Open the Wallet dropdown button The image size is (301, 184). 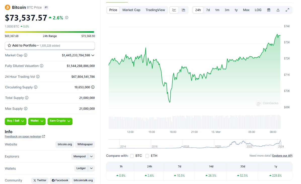(37, 121)
